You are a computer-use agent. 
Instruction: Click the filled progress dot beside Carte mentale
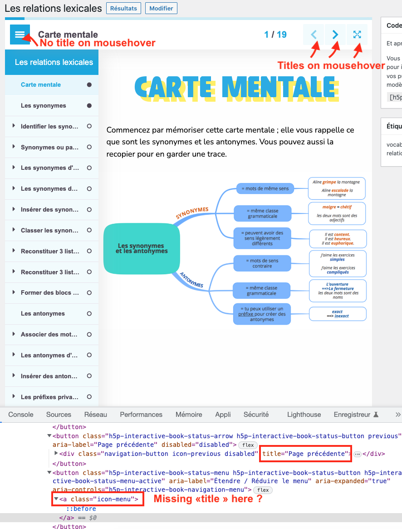coord(89,84)
